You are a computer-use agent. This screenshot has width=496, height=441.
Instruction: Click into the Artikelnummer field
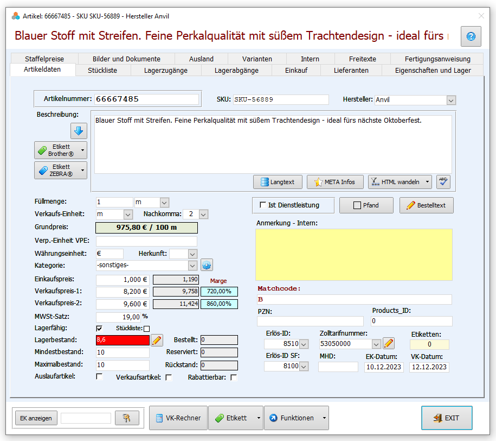[146, 99]
